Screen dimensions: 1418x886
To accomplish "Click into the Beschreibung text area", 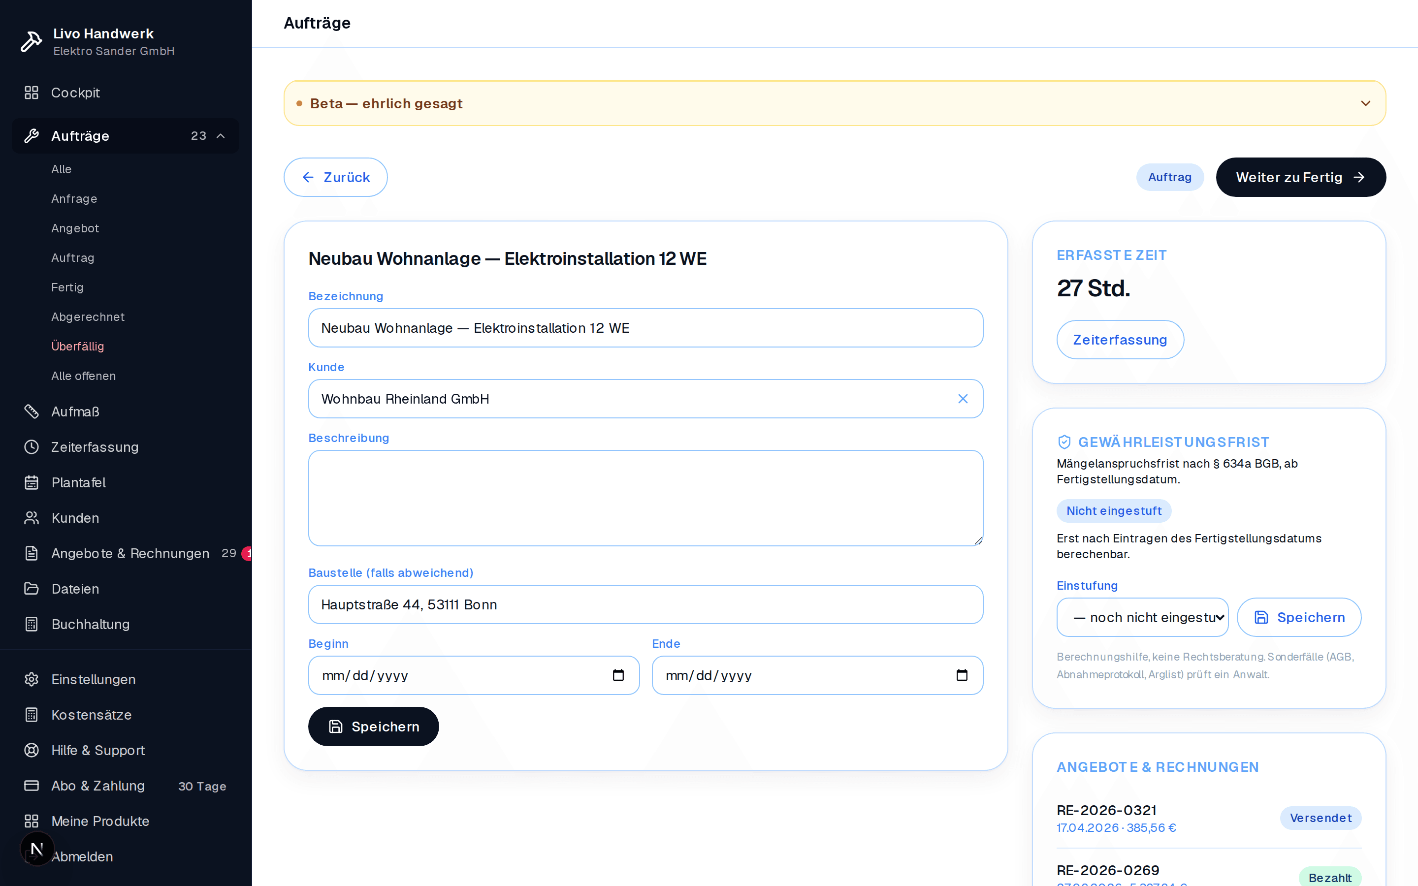I will click(x=645, y=498).
